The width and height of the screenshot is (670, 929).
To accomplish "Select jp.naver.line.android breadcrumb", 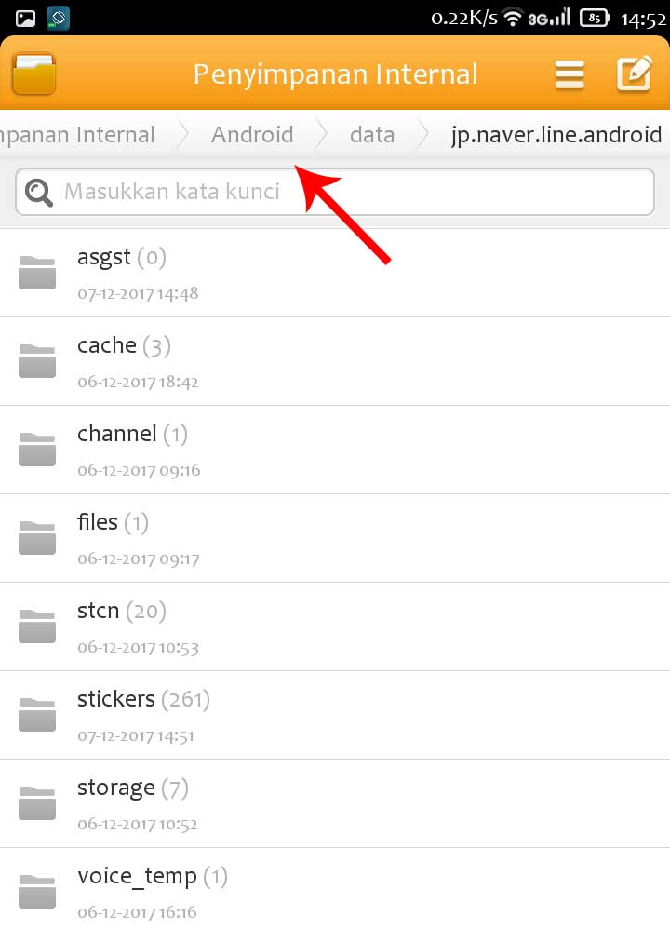I will click(x=556, y=135).
